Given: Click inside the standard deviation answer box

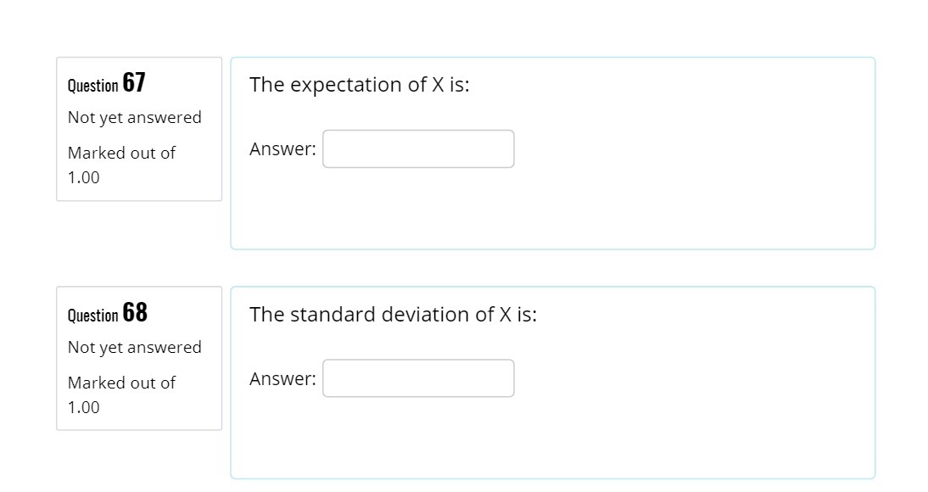Looking at the screenshot, I should pyautogui.click(x=418, y=377).
